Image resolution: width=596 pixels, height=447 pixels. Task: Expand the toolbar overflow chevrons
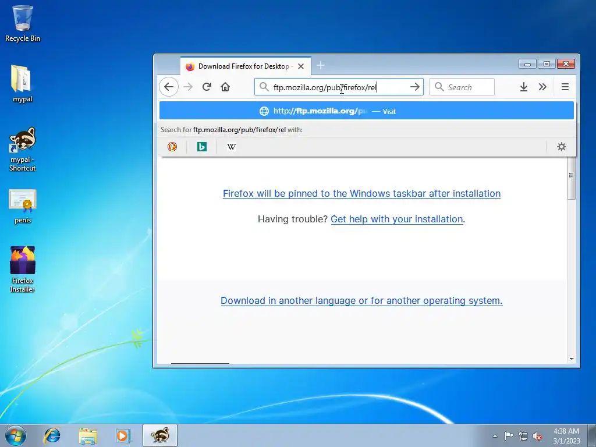(x=543, y=87)
